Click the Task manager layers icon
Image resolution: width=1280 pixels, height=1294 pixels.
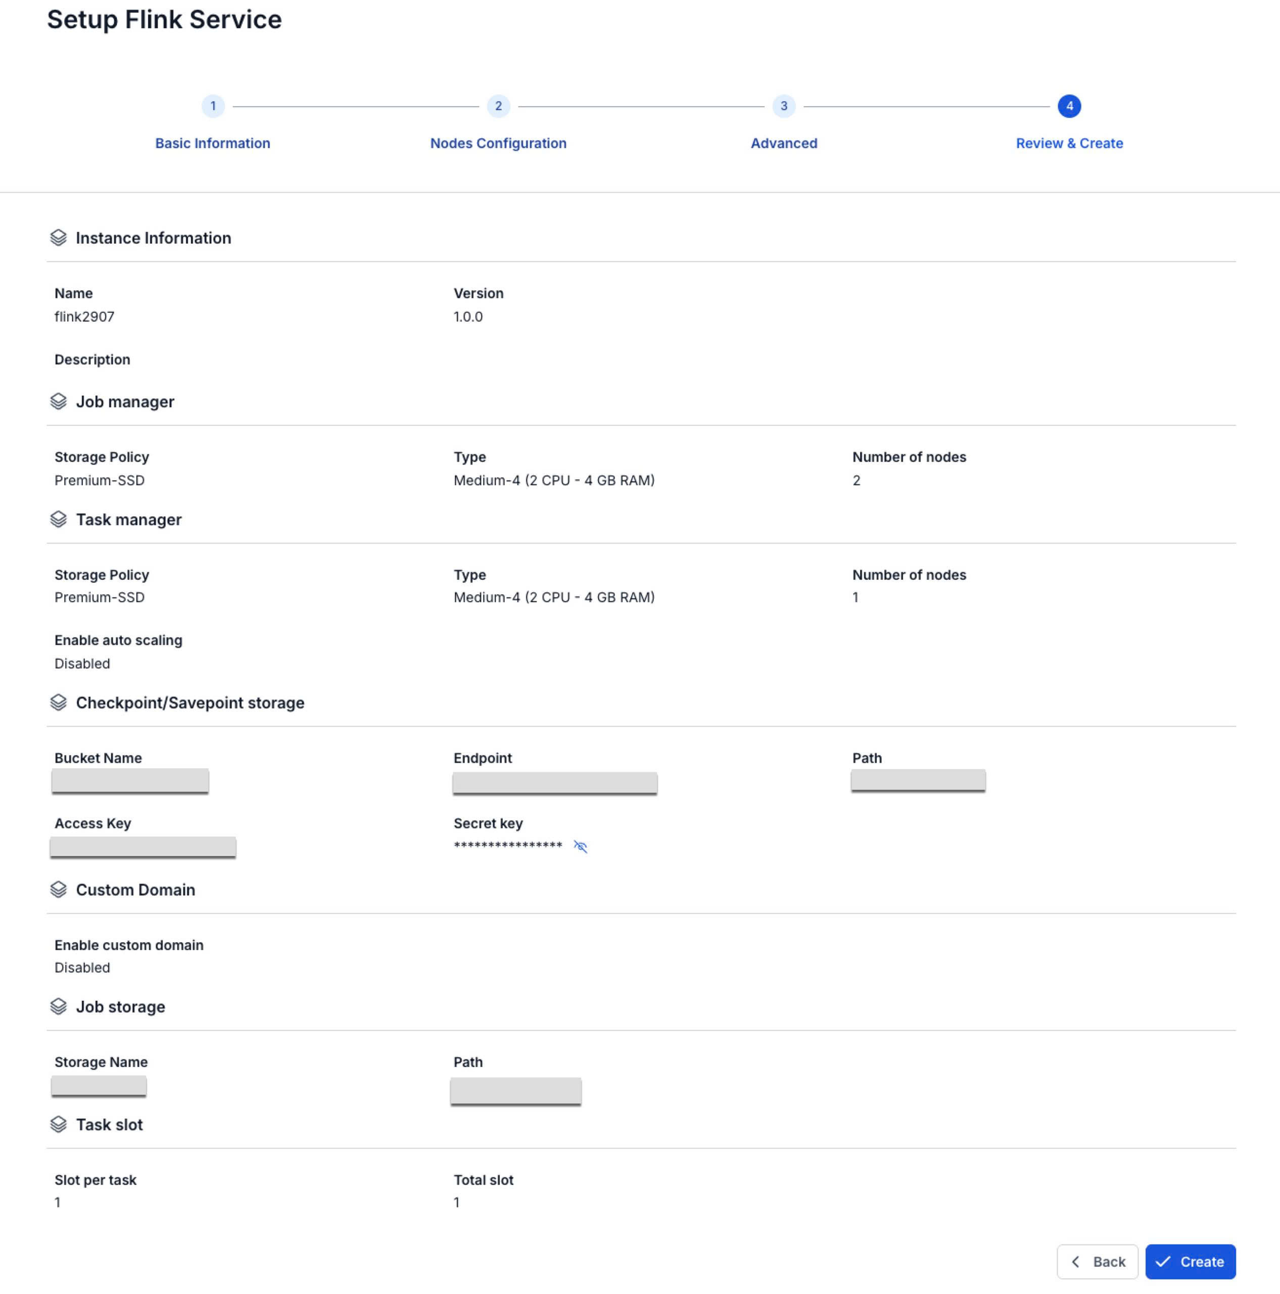click(x=58, y=520)
